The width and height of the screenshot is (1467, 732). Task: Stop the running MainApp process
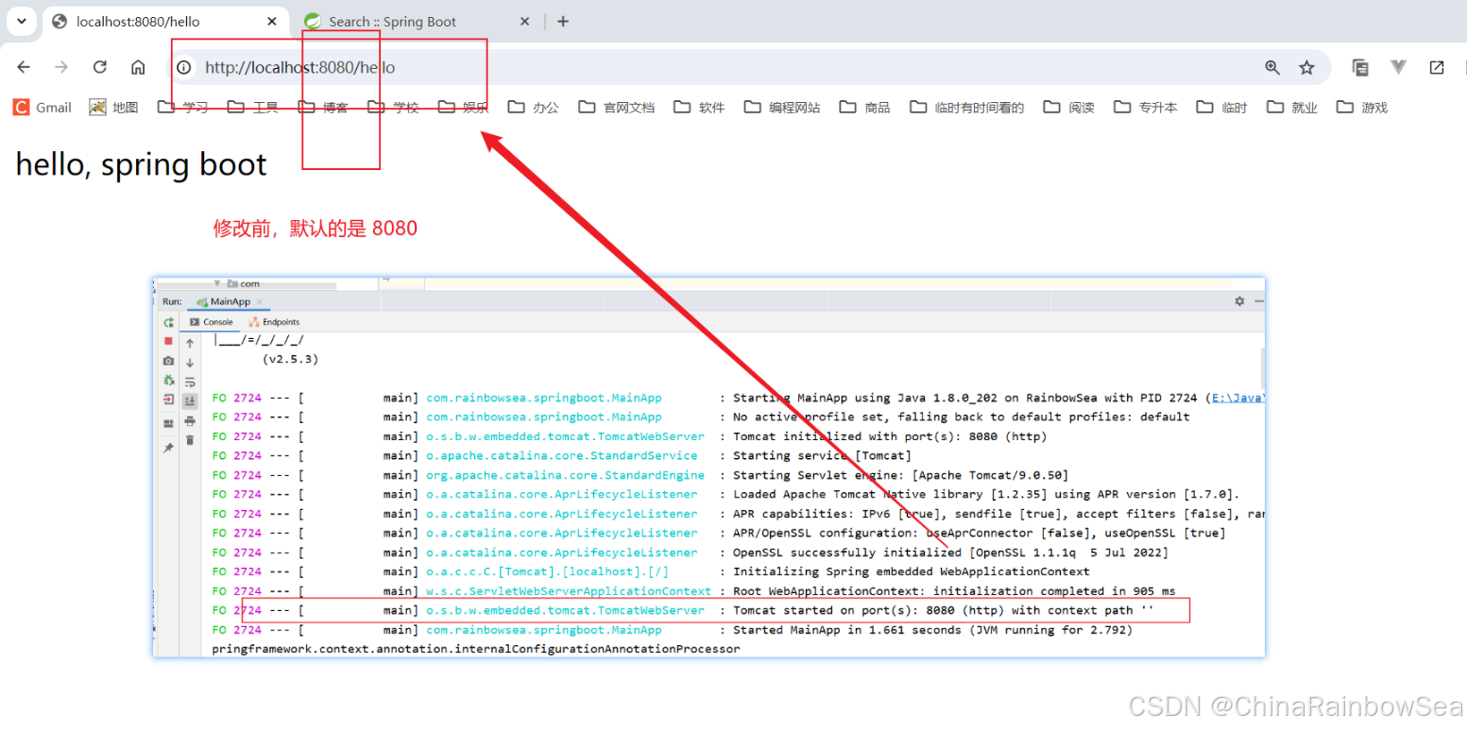pyautogui.click(x=168, y=341)
